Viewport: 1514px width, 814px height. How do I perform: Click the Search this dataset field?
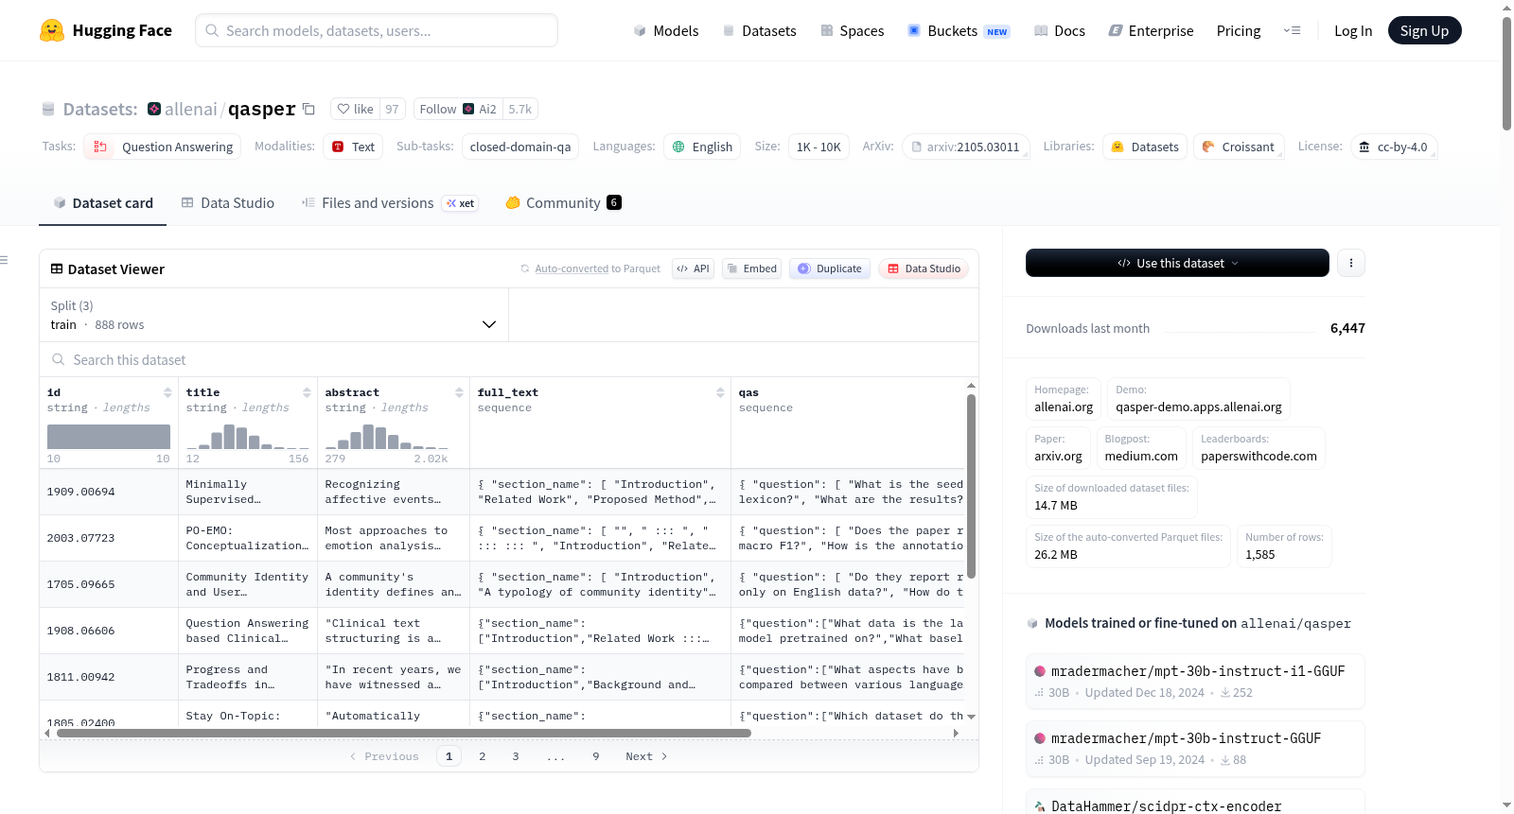509,359
